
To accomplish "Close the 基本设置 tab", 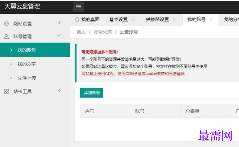I will tap(133, 20).
